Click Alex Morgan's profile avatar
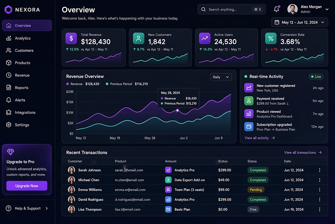The width and height of the screenshot is (335, 224). tap(292, 9)
